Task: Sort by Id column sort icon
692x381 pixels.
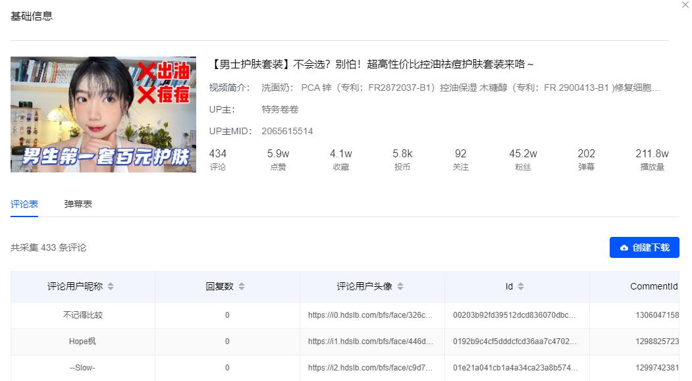Action: [521, 287]
